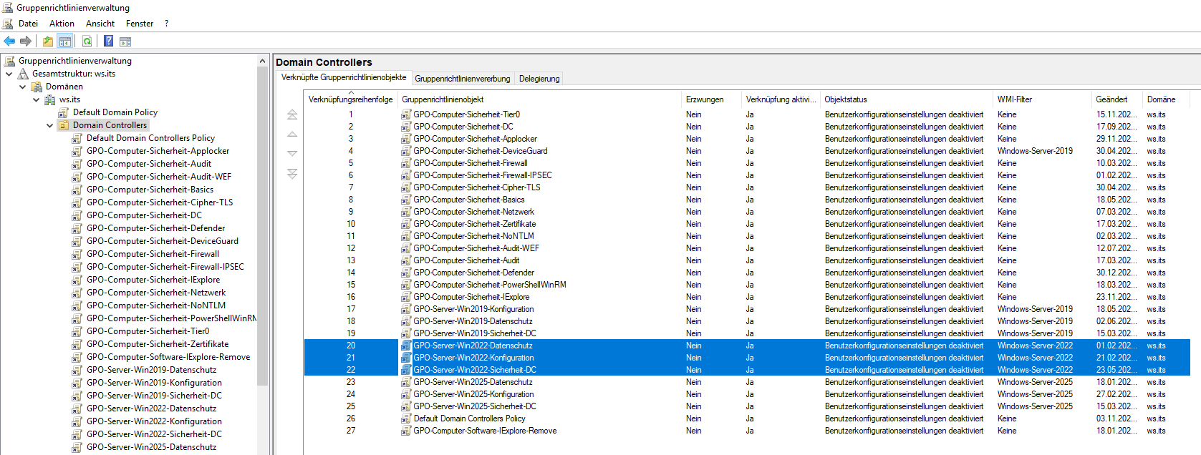
Task: Click Windows-Server-2019 filter in DeviceGuard row
Action: coord(1035,151)
